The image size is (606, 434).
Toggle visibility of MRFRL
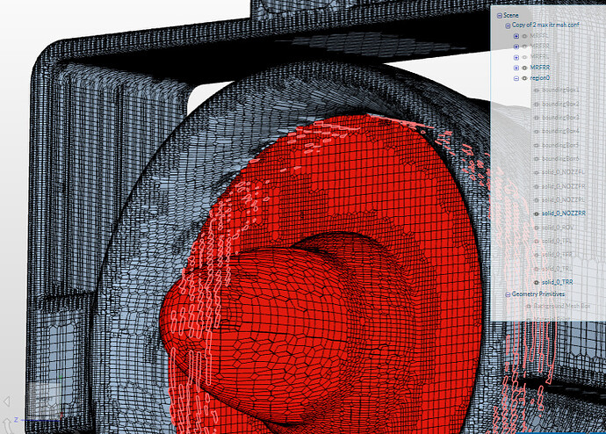[x=525, y=57]
